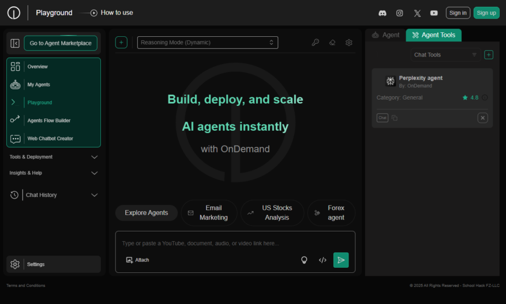506x304 pixels.
Task: Choose the Forex agent suggestion
Action: click(x=331, y=213)
